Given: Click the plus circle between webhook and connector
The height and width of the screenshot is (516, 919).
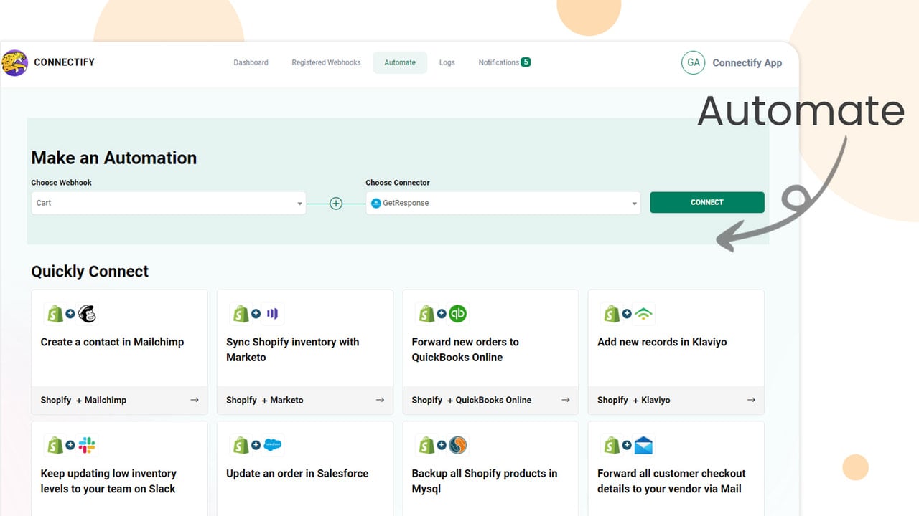Looking at the screenshot, I should point(336,204).
